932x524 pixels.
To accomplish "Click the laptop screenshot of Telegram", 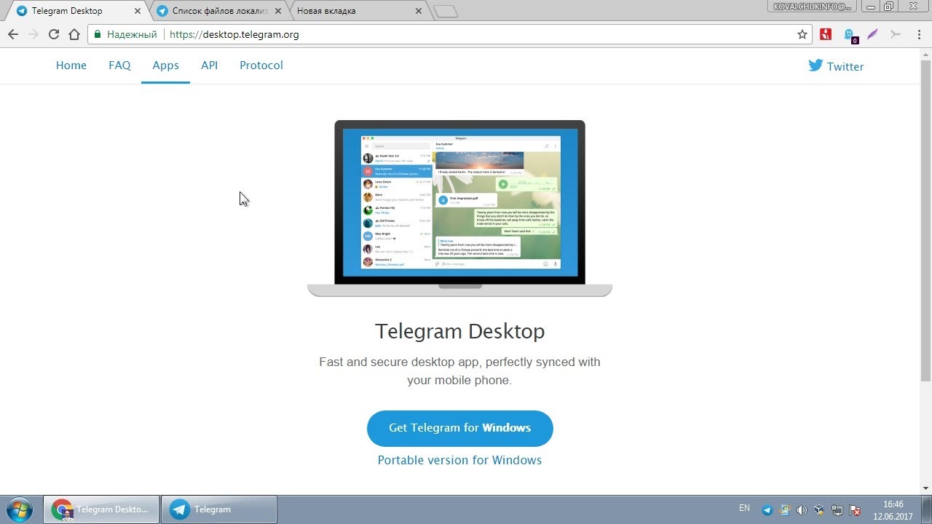I will pyautogui.click(x=460, y=208).
